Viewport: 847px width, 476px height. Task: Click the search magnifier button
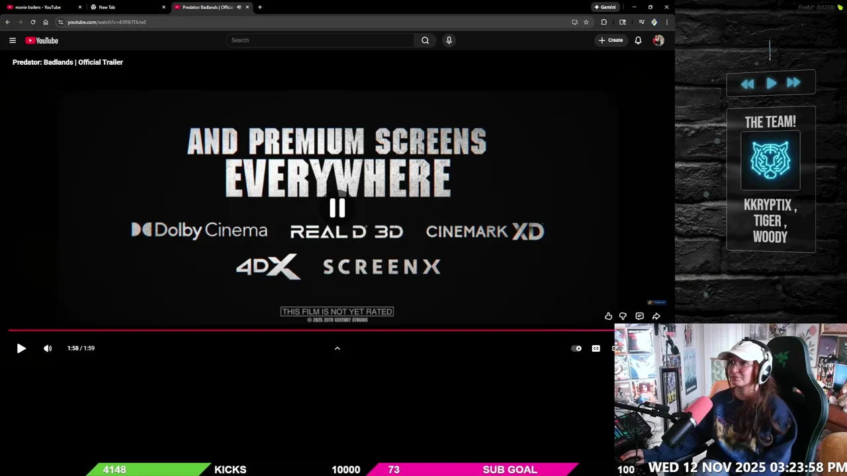click(425, 40)
